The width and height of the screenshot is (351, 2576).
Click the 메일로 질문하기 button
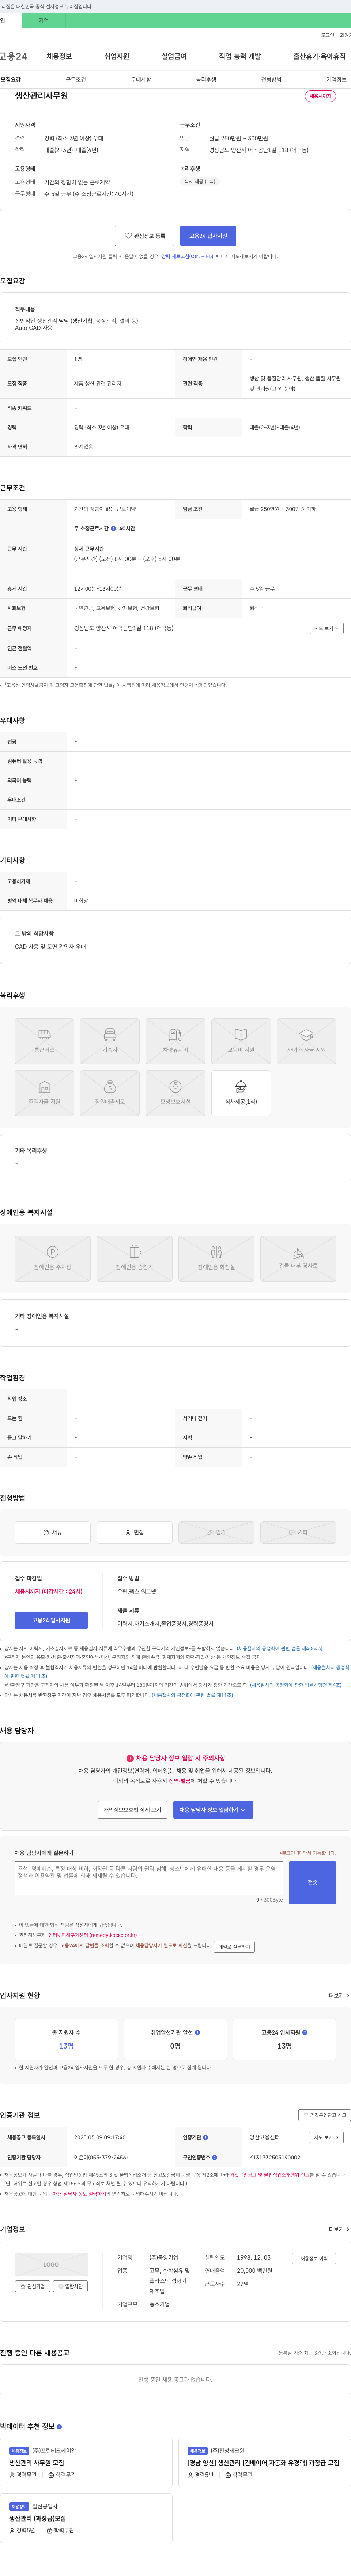234,1946
